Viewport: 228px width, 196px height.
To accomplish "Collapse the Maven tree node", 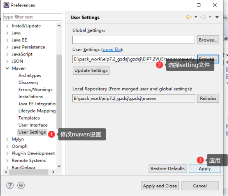I will pos(7,68).
